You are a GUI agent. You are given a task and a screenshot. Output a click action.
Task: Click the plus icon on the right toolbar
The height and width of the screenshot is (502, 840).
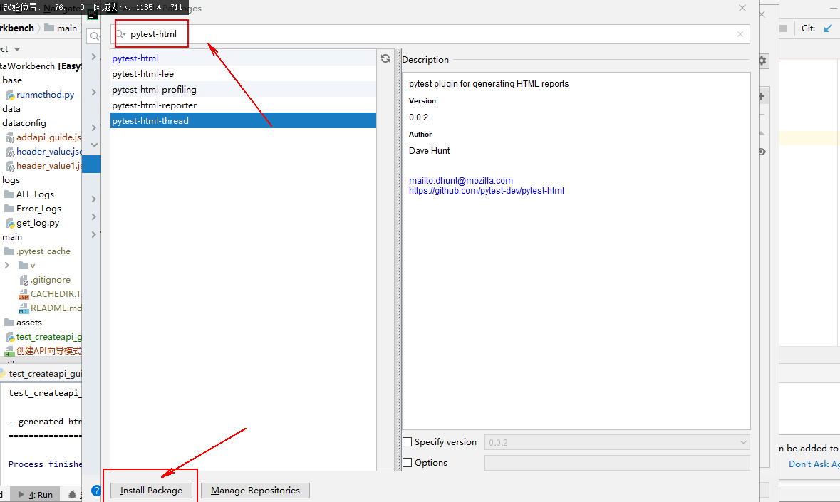pyautogui.click(x=762, y=95)
